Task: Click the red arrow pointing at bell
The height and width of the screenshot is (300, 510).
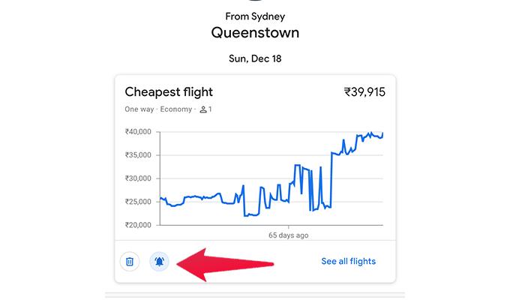Action: (x=225, y=265)
